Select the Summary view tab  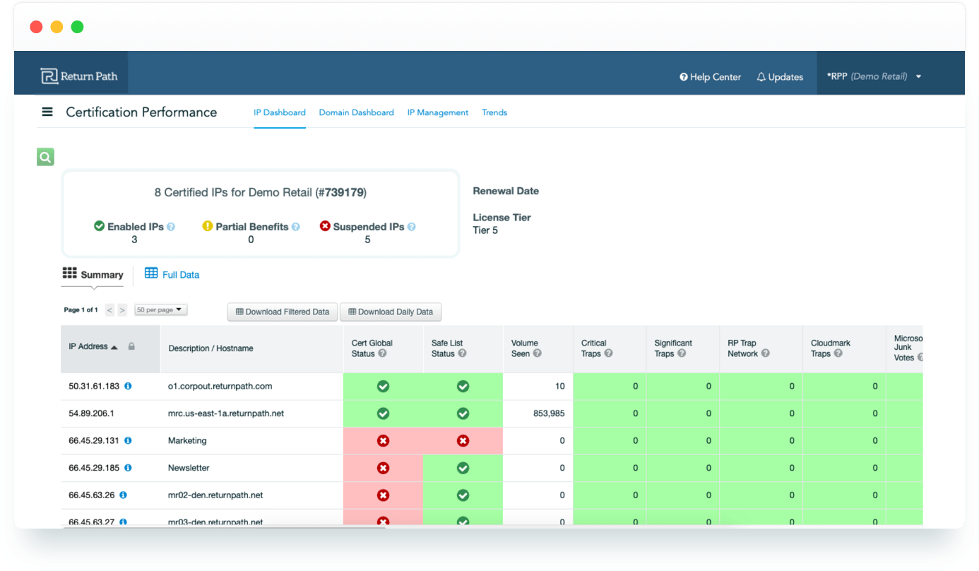pos(93,274)
